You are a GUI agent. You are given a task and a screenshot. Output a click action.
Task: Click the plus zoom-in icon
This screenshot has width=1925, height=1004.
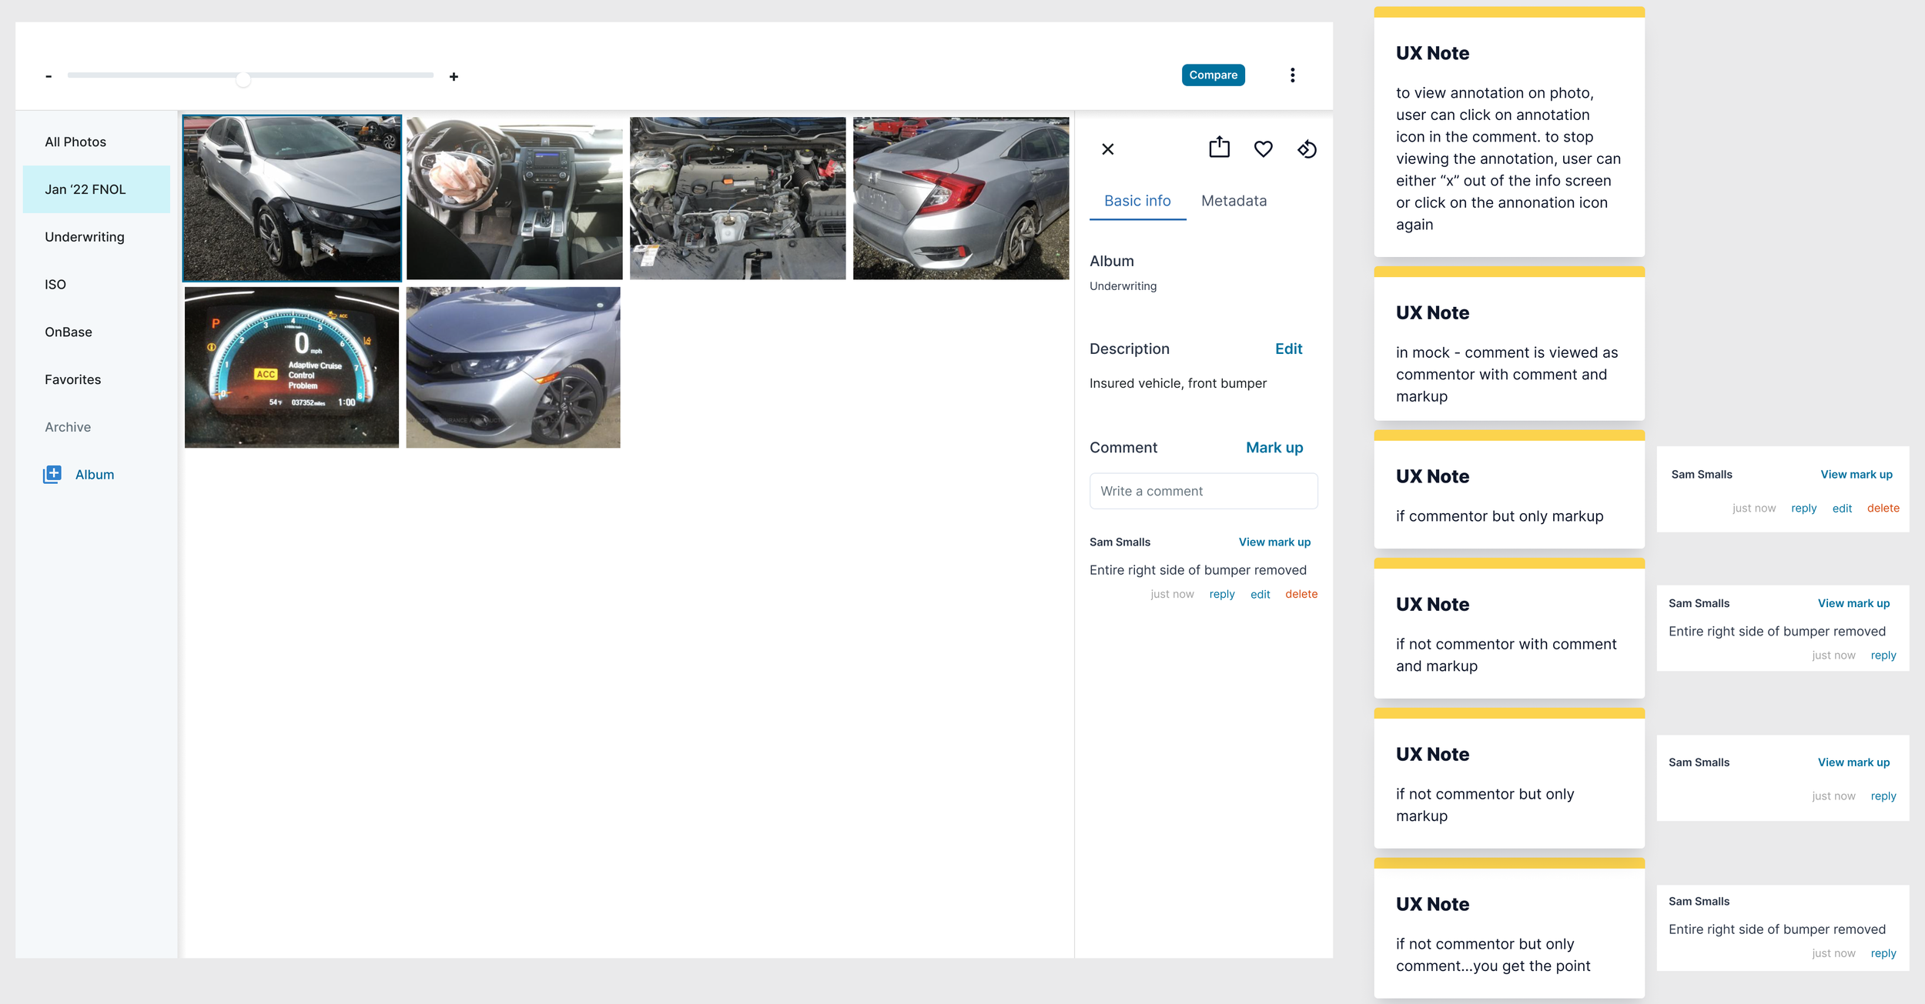[454, 77]
